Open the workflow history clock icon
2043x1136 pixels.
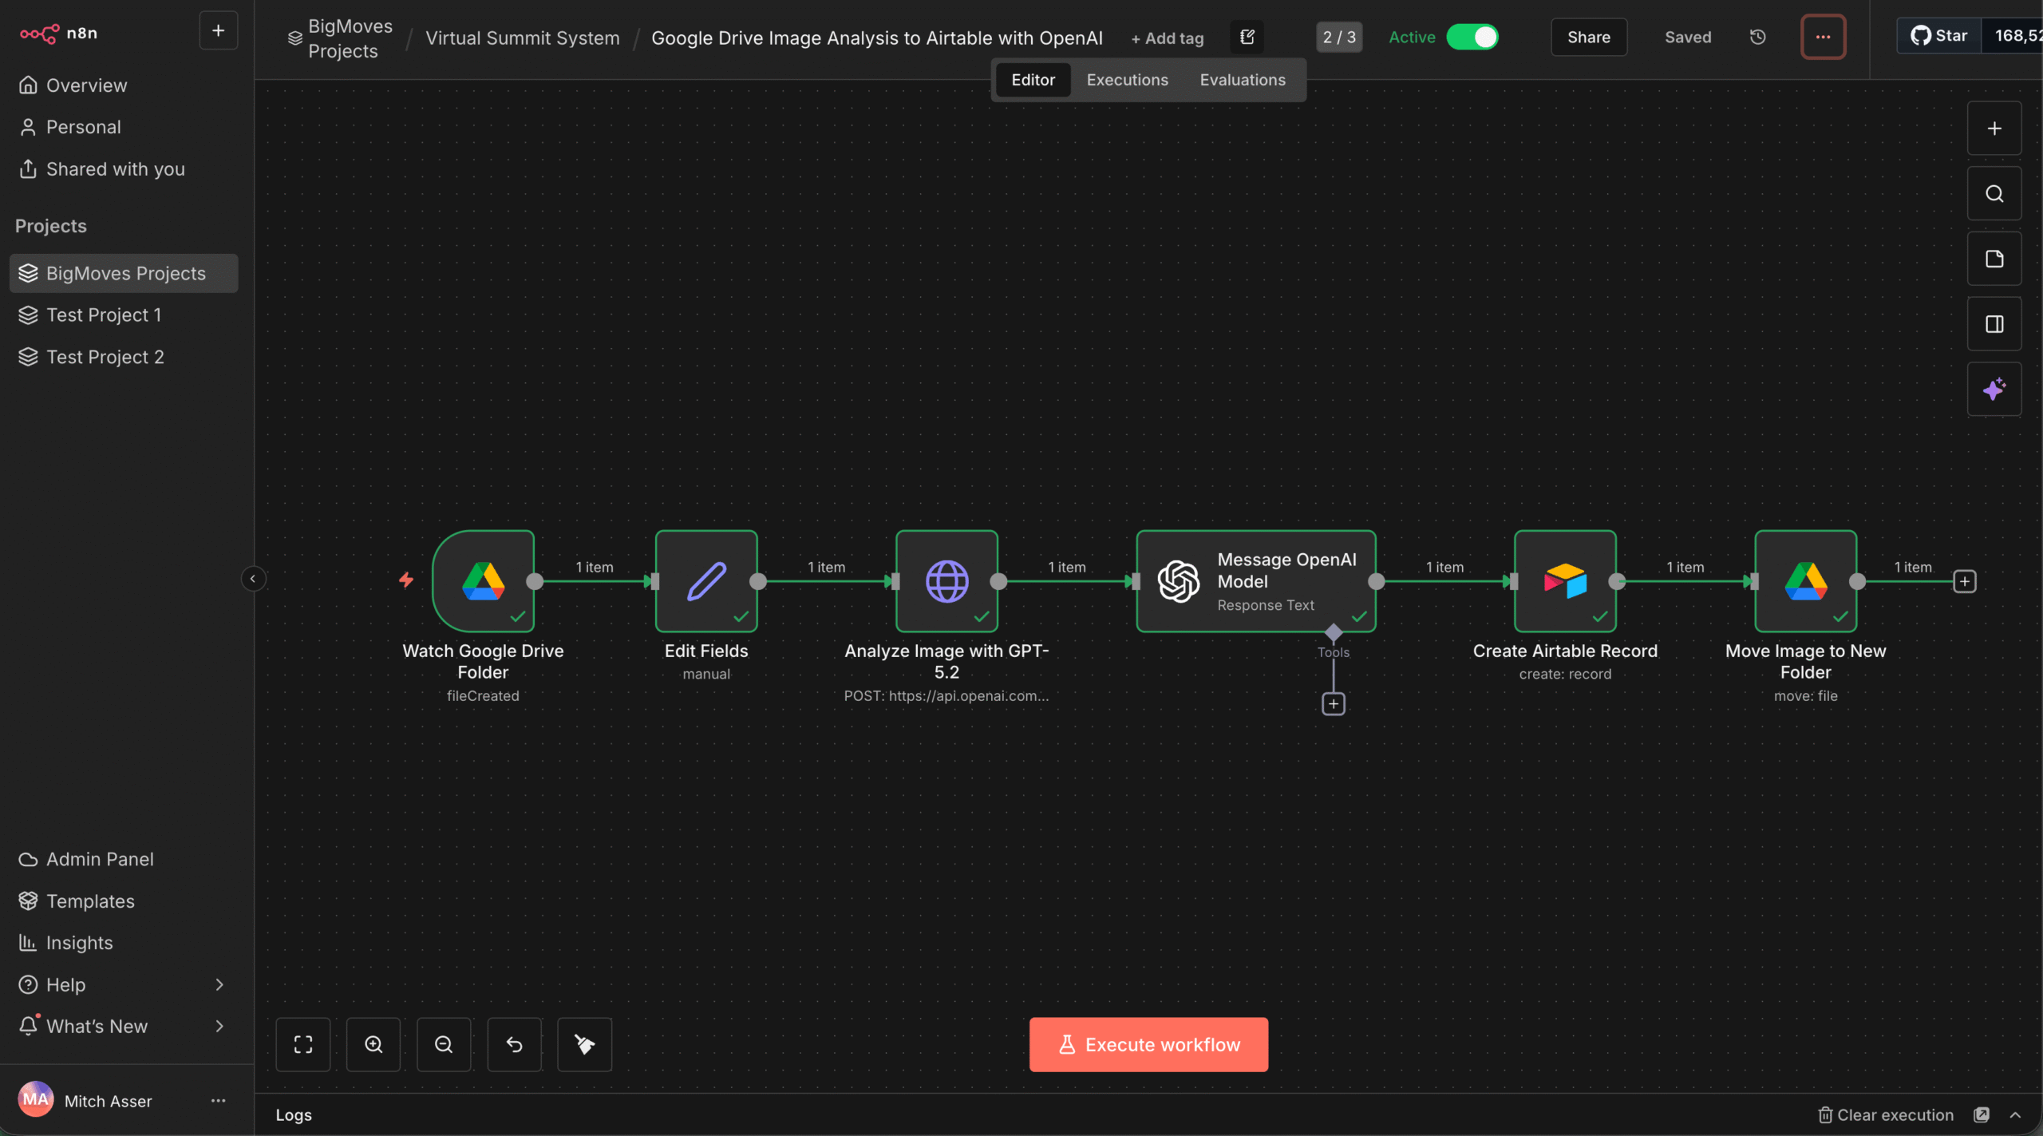pos(1757,38)
